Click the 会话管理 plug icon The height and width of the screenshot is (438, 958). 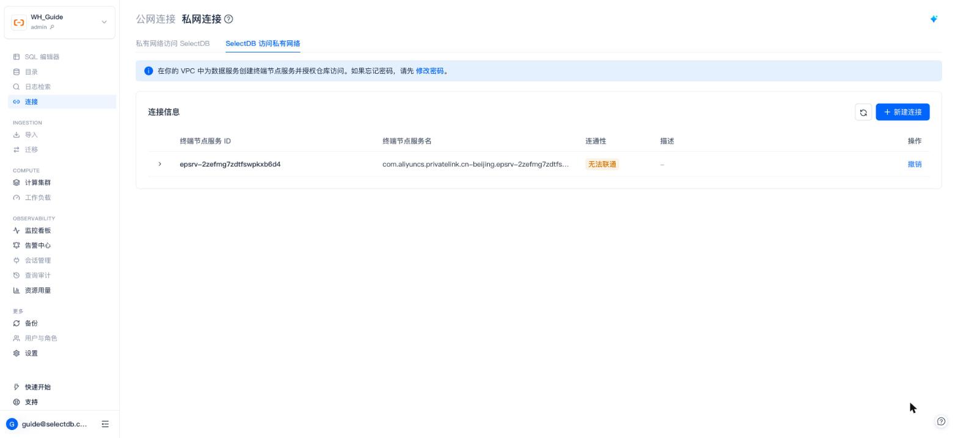[16, 260]
